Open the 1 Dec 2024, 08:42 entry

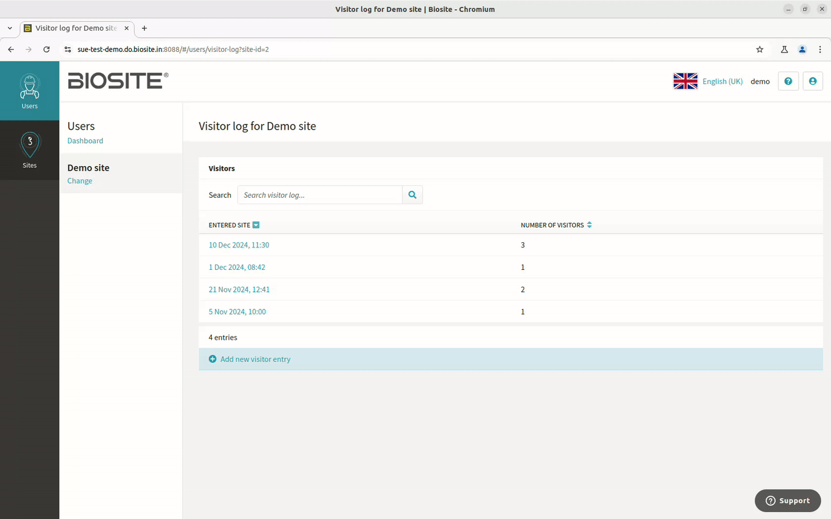click(x=237, y=268)
